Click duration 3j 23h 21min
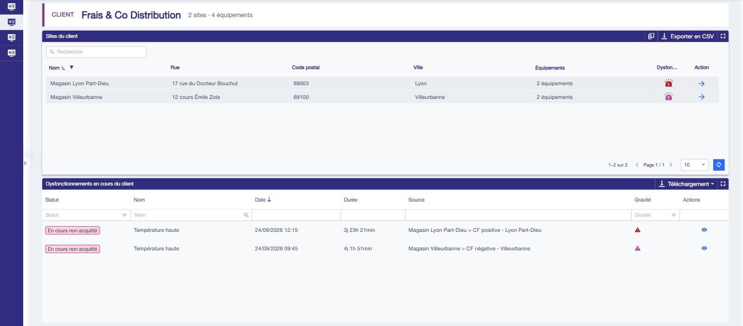This screenshot has width=743, height=326. (359, 230)
